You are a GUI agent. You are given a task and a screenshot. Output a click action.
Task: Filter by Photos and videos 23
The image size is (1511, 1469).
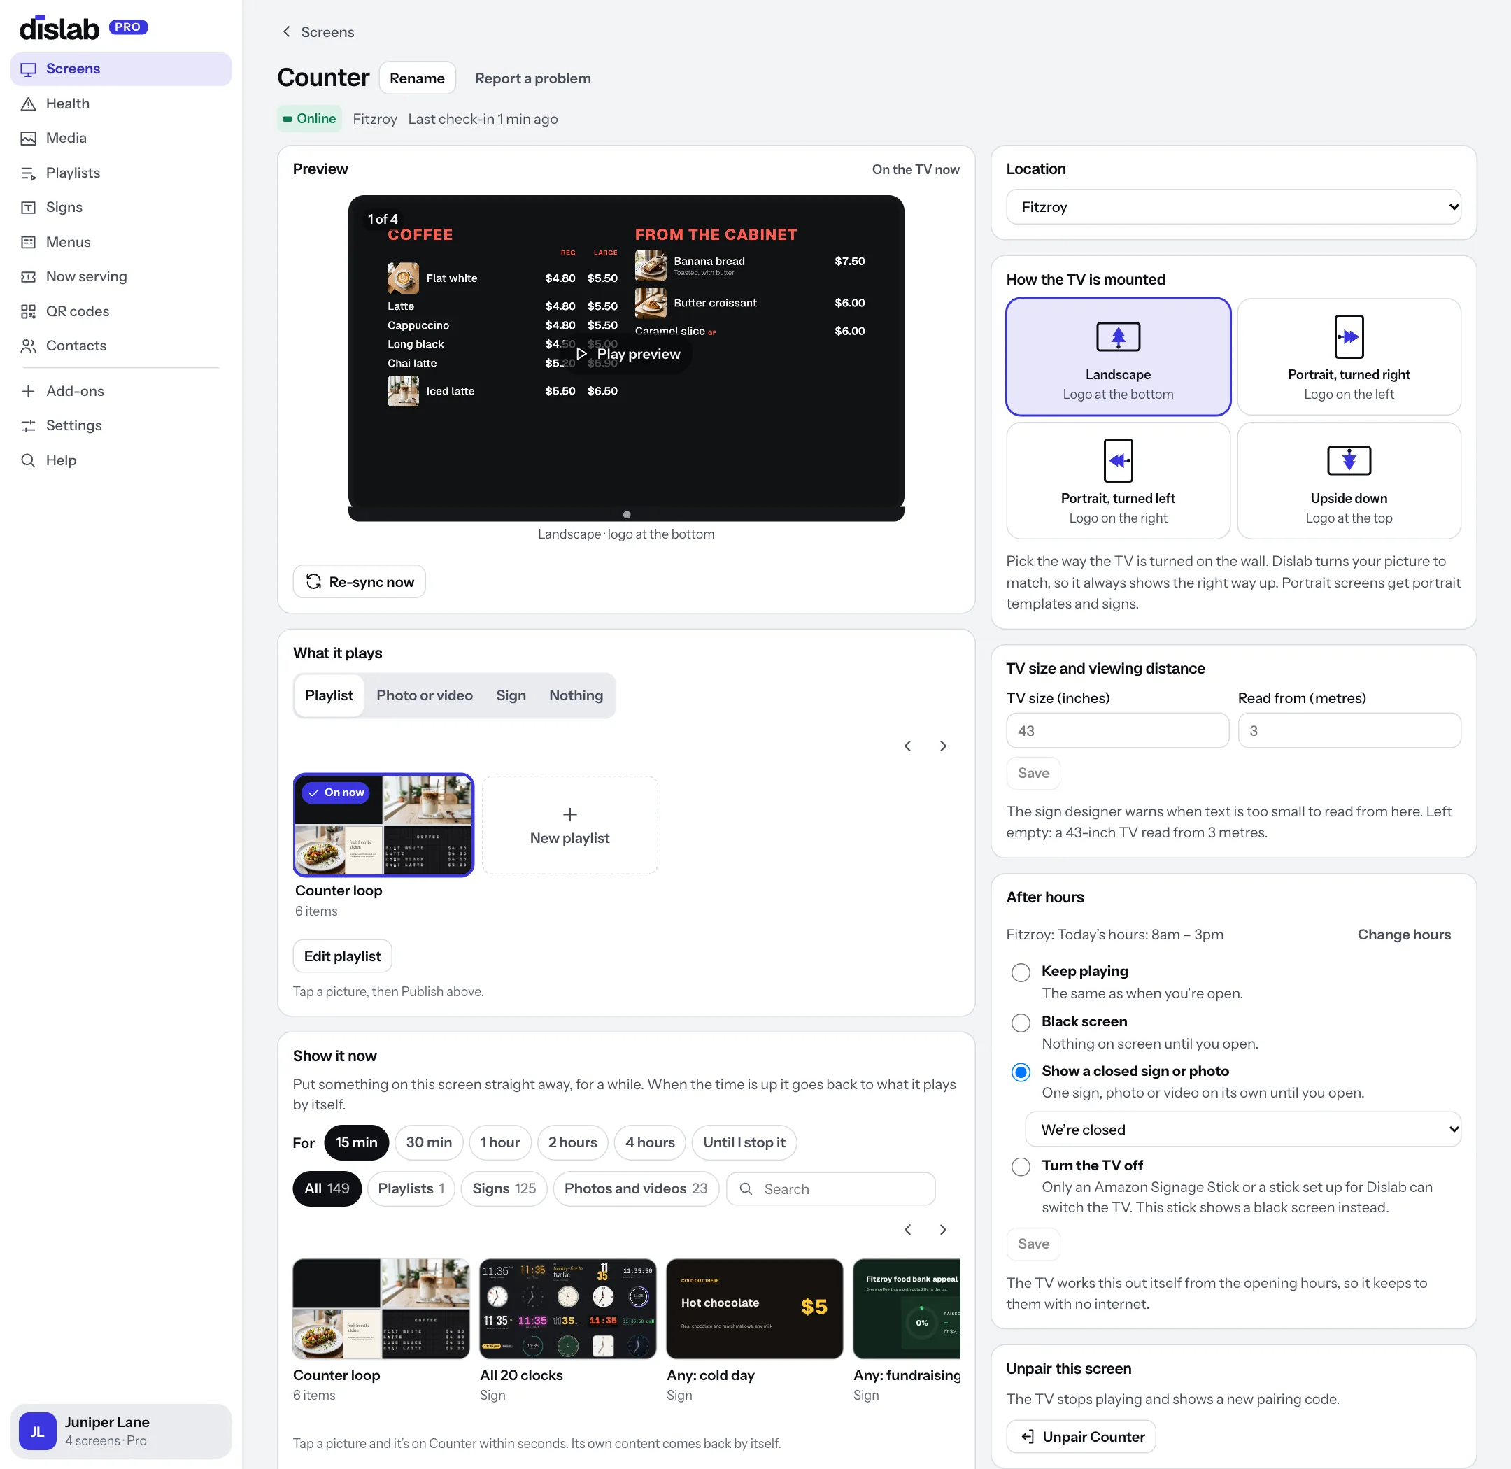coord(636,1188)
